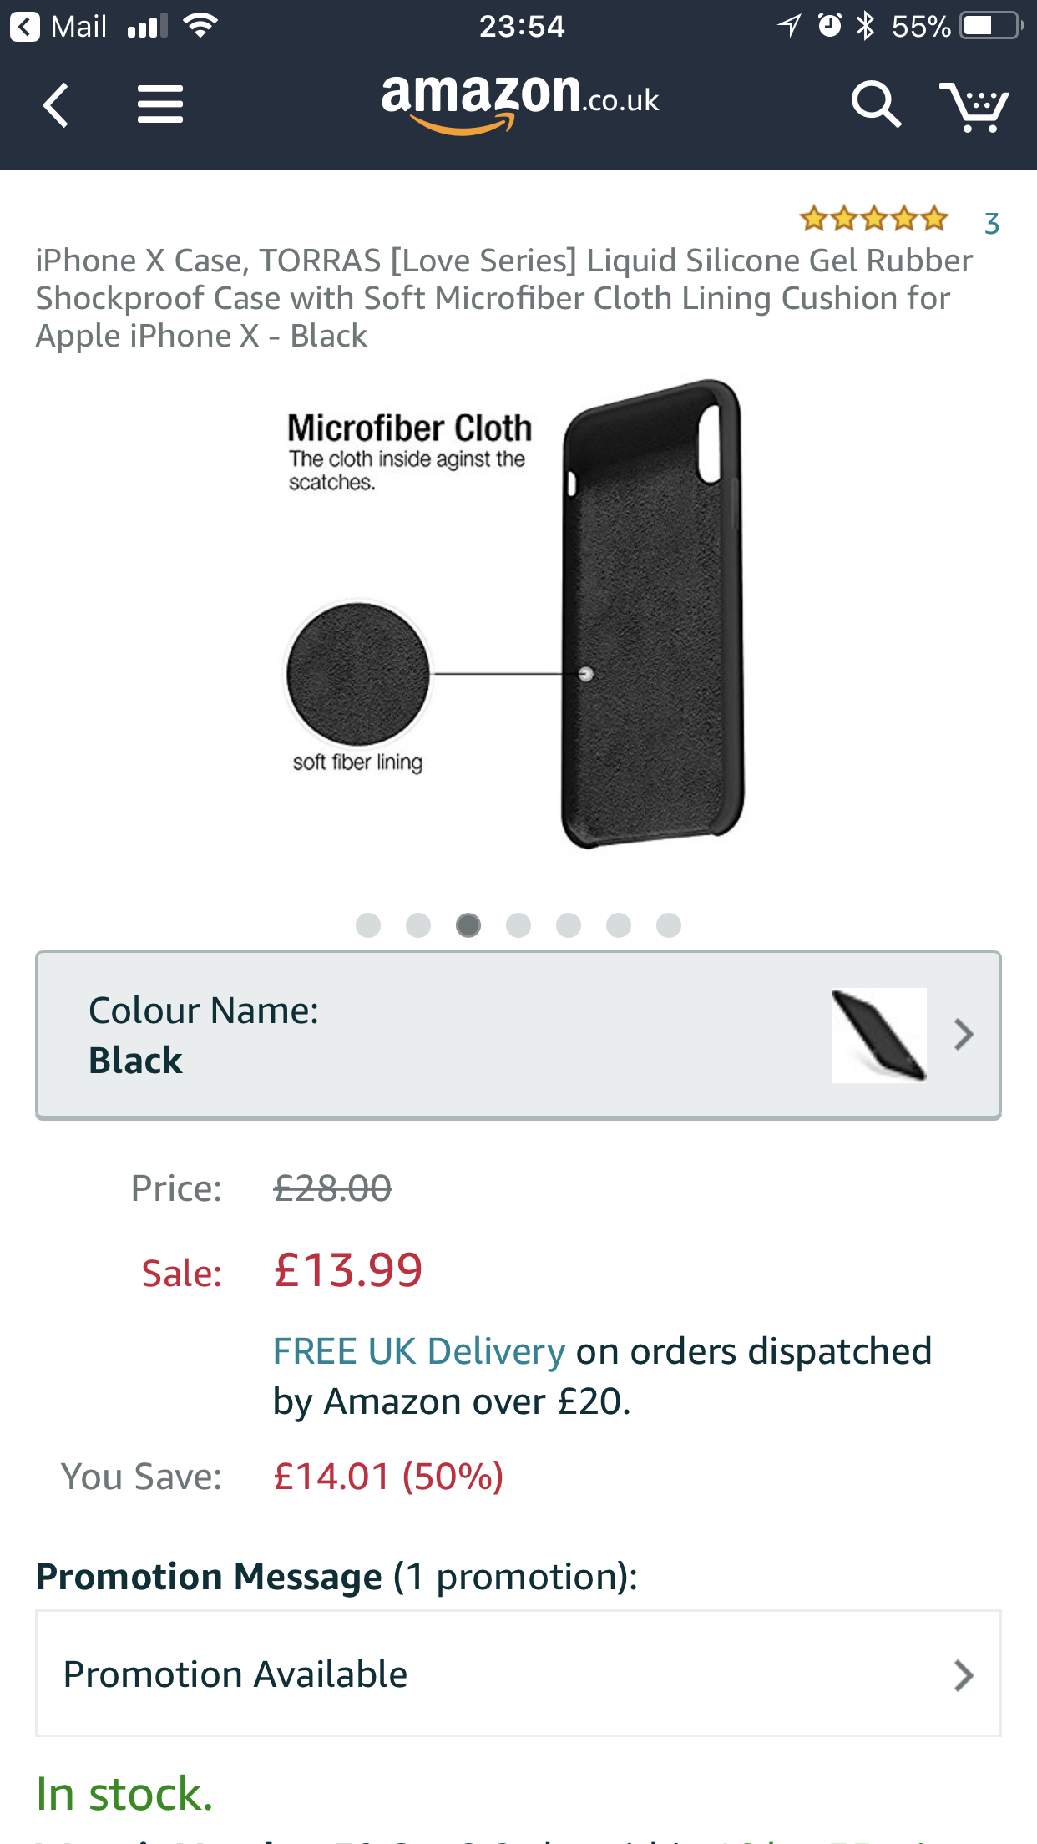The image size is (1037, 1844).
Task: Tap the black case colour thumbnail
Action: click(x=879, y=1036)
